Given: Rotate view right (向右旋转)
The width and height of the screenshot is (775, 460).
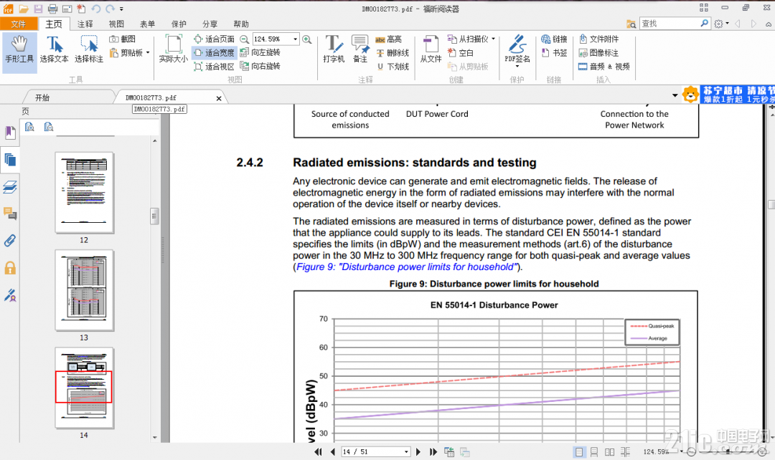Looking at the screenshot, I should pyautogui.click(x=260, y=66).
